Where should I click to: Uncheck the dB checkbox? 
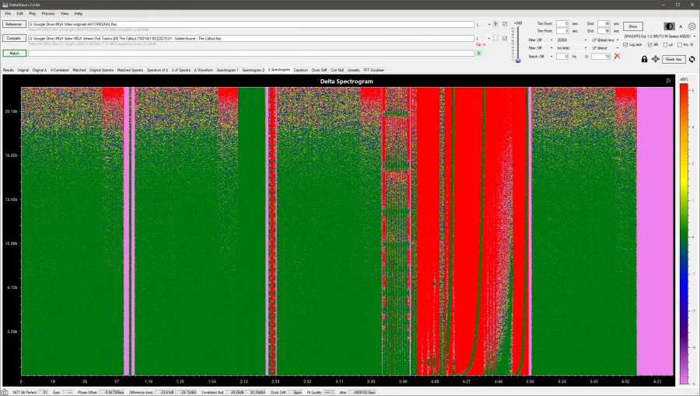pyautogui.click(x=649, y=44)
